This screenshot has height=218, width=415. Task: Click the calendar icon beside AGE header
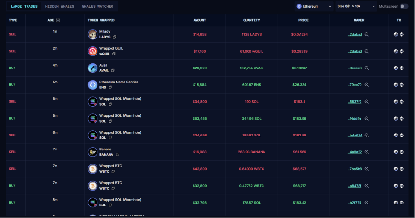58,20
